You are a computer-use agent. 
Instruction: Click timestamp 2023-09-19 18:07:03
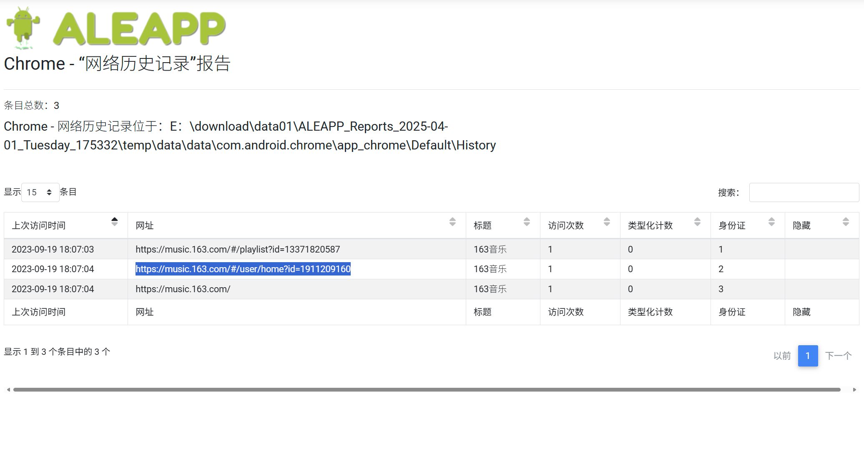point(53,249)
